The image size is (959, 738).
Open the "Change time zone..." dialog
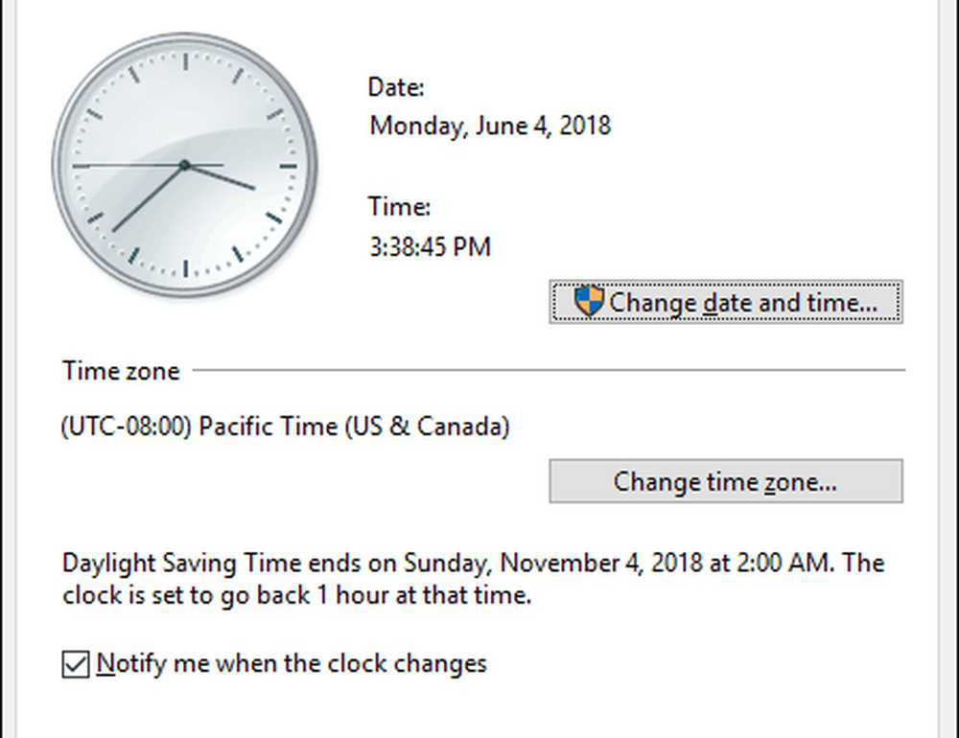point(725,481)
